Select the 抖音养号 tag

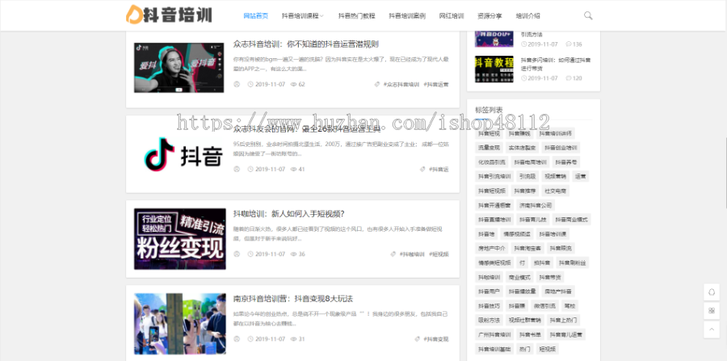(x=566, y=162)
